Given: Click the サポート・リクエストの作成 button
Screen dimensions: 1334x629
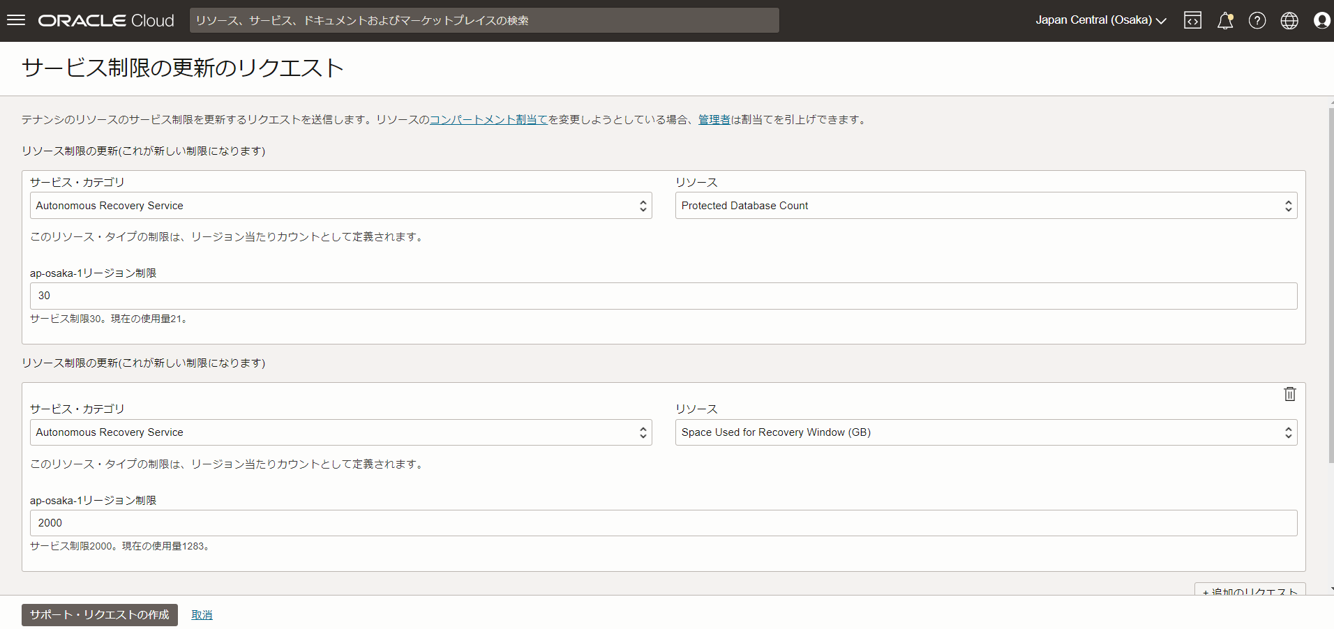Looking at the screenshot, I should tap(100, 614).
